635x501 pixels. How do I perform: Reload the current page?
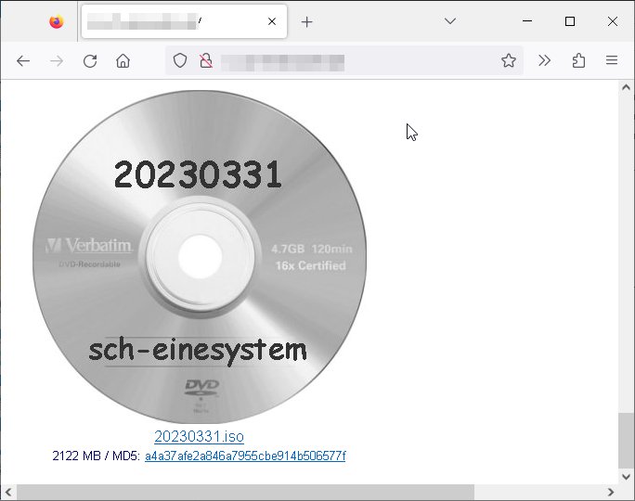click(x=90, y=61)
